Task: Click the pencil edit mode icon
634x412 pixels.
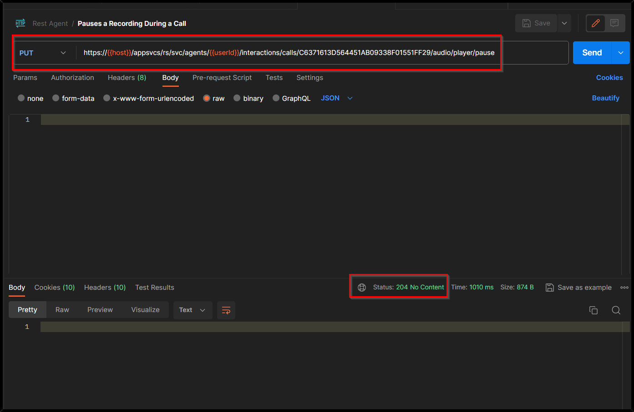Action: tap(596, 23)
